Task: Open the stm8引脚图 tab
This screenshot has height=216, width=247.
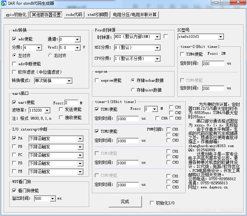Action: coord(98,15)
